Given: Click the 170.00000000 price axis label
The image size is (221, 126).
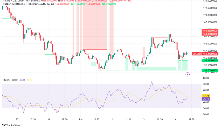Looking at the screenshot, I should click(210, 15).
